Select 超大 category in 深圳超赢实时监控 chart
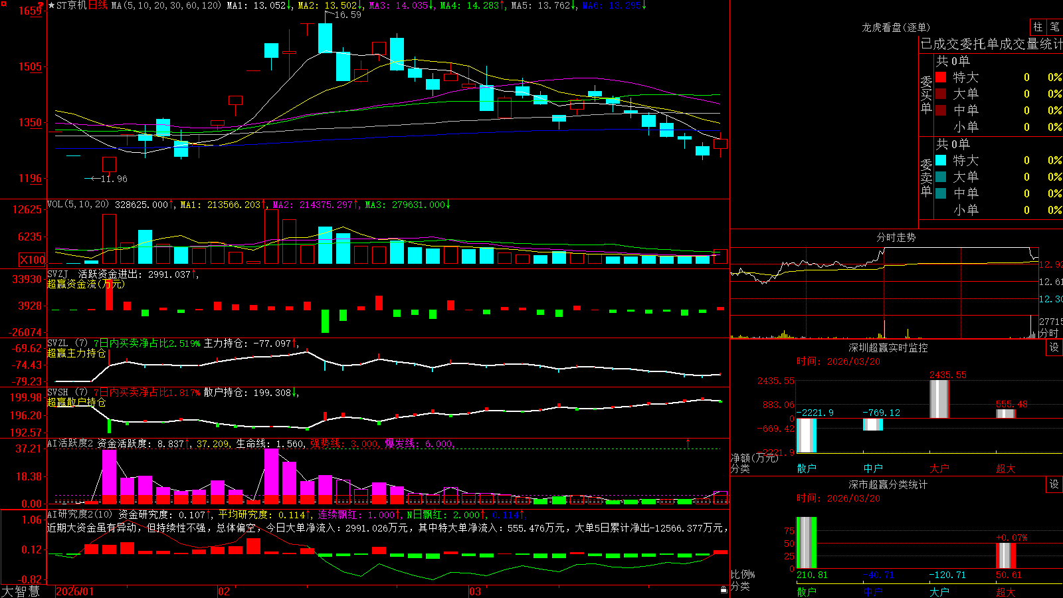This screenshot has width=1063, height=598. tap(1006, 468)
